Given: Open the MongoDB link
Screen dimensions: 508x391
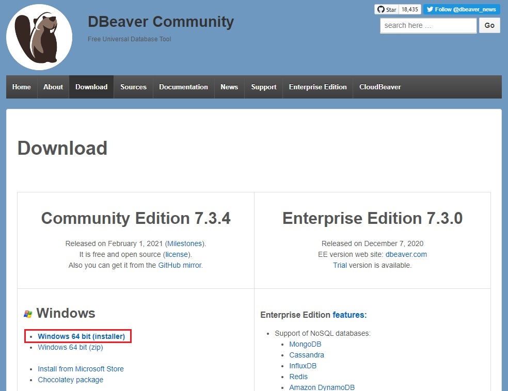Looking at the screenshot, I should pyautogui.click(x=305, y=344).
